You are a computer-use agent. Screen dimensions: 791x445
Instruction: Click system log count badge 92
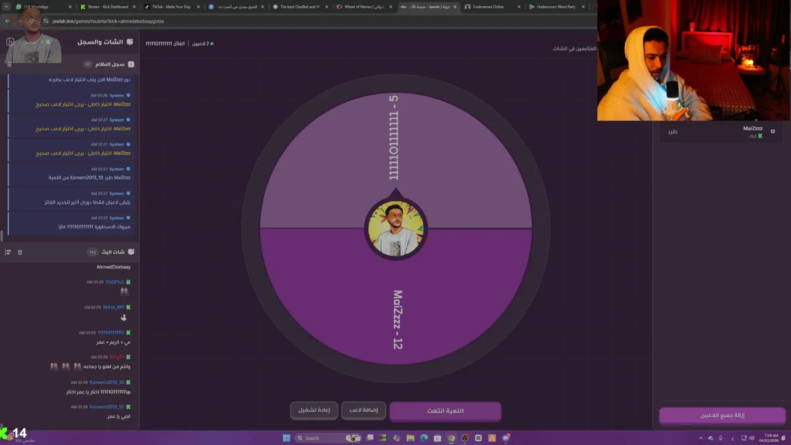[88, 64]
